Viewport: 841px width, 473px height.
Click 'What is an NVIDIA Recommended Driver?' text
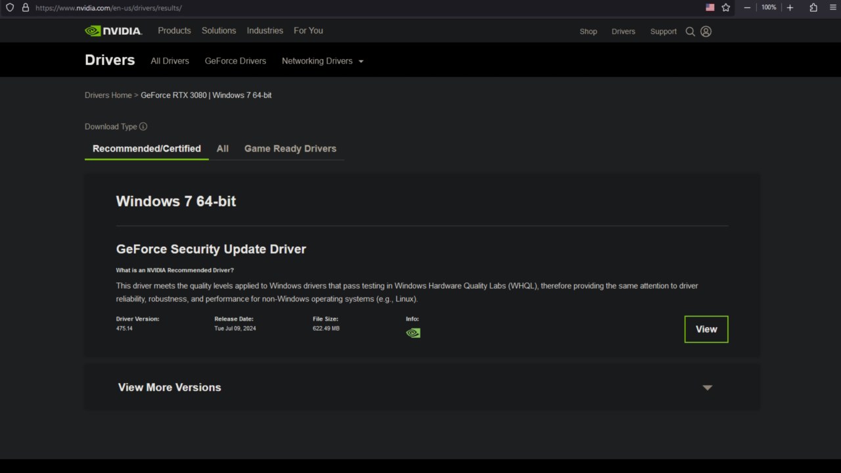click(175, 271)
